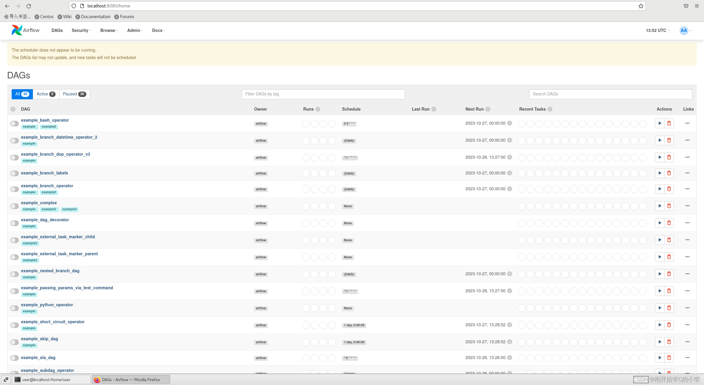Unpause the example_nested_branch_dag DAG
This screenshot has height=385, width=704.
(14, 274)
